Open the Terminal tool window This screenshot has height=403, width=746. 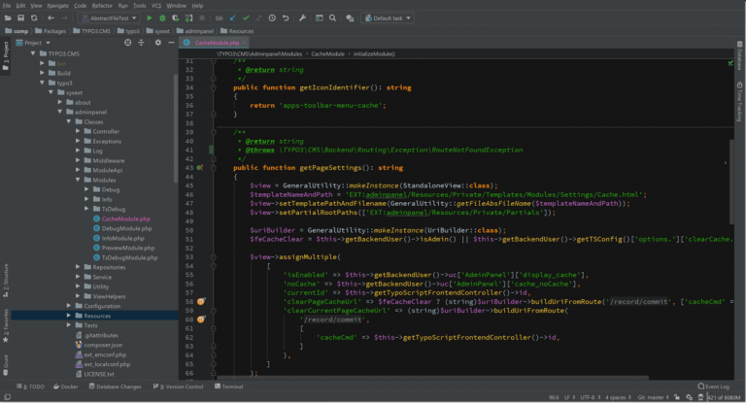[231, 386]
